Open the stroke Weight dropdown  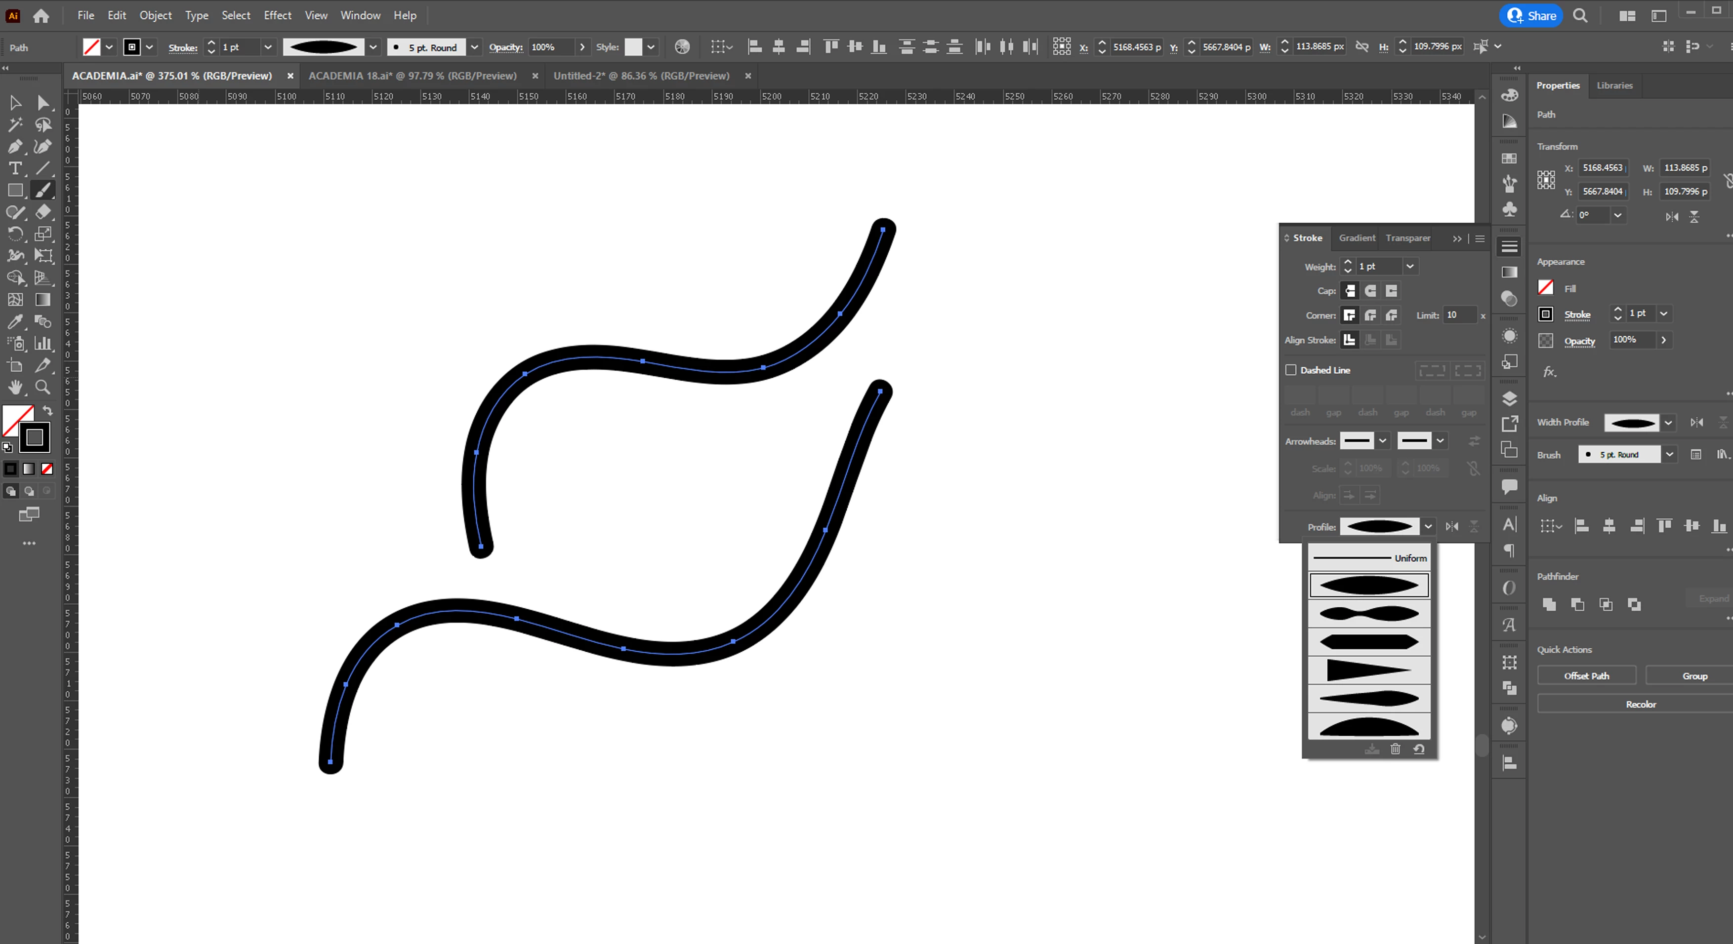tap(1410, 267)
